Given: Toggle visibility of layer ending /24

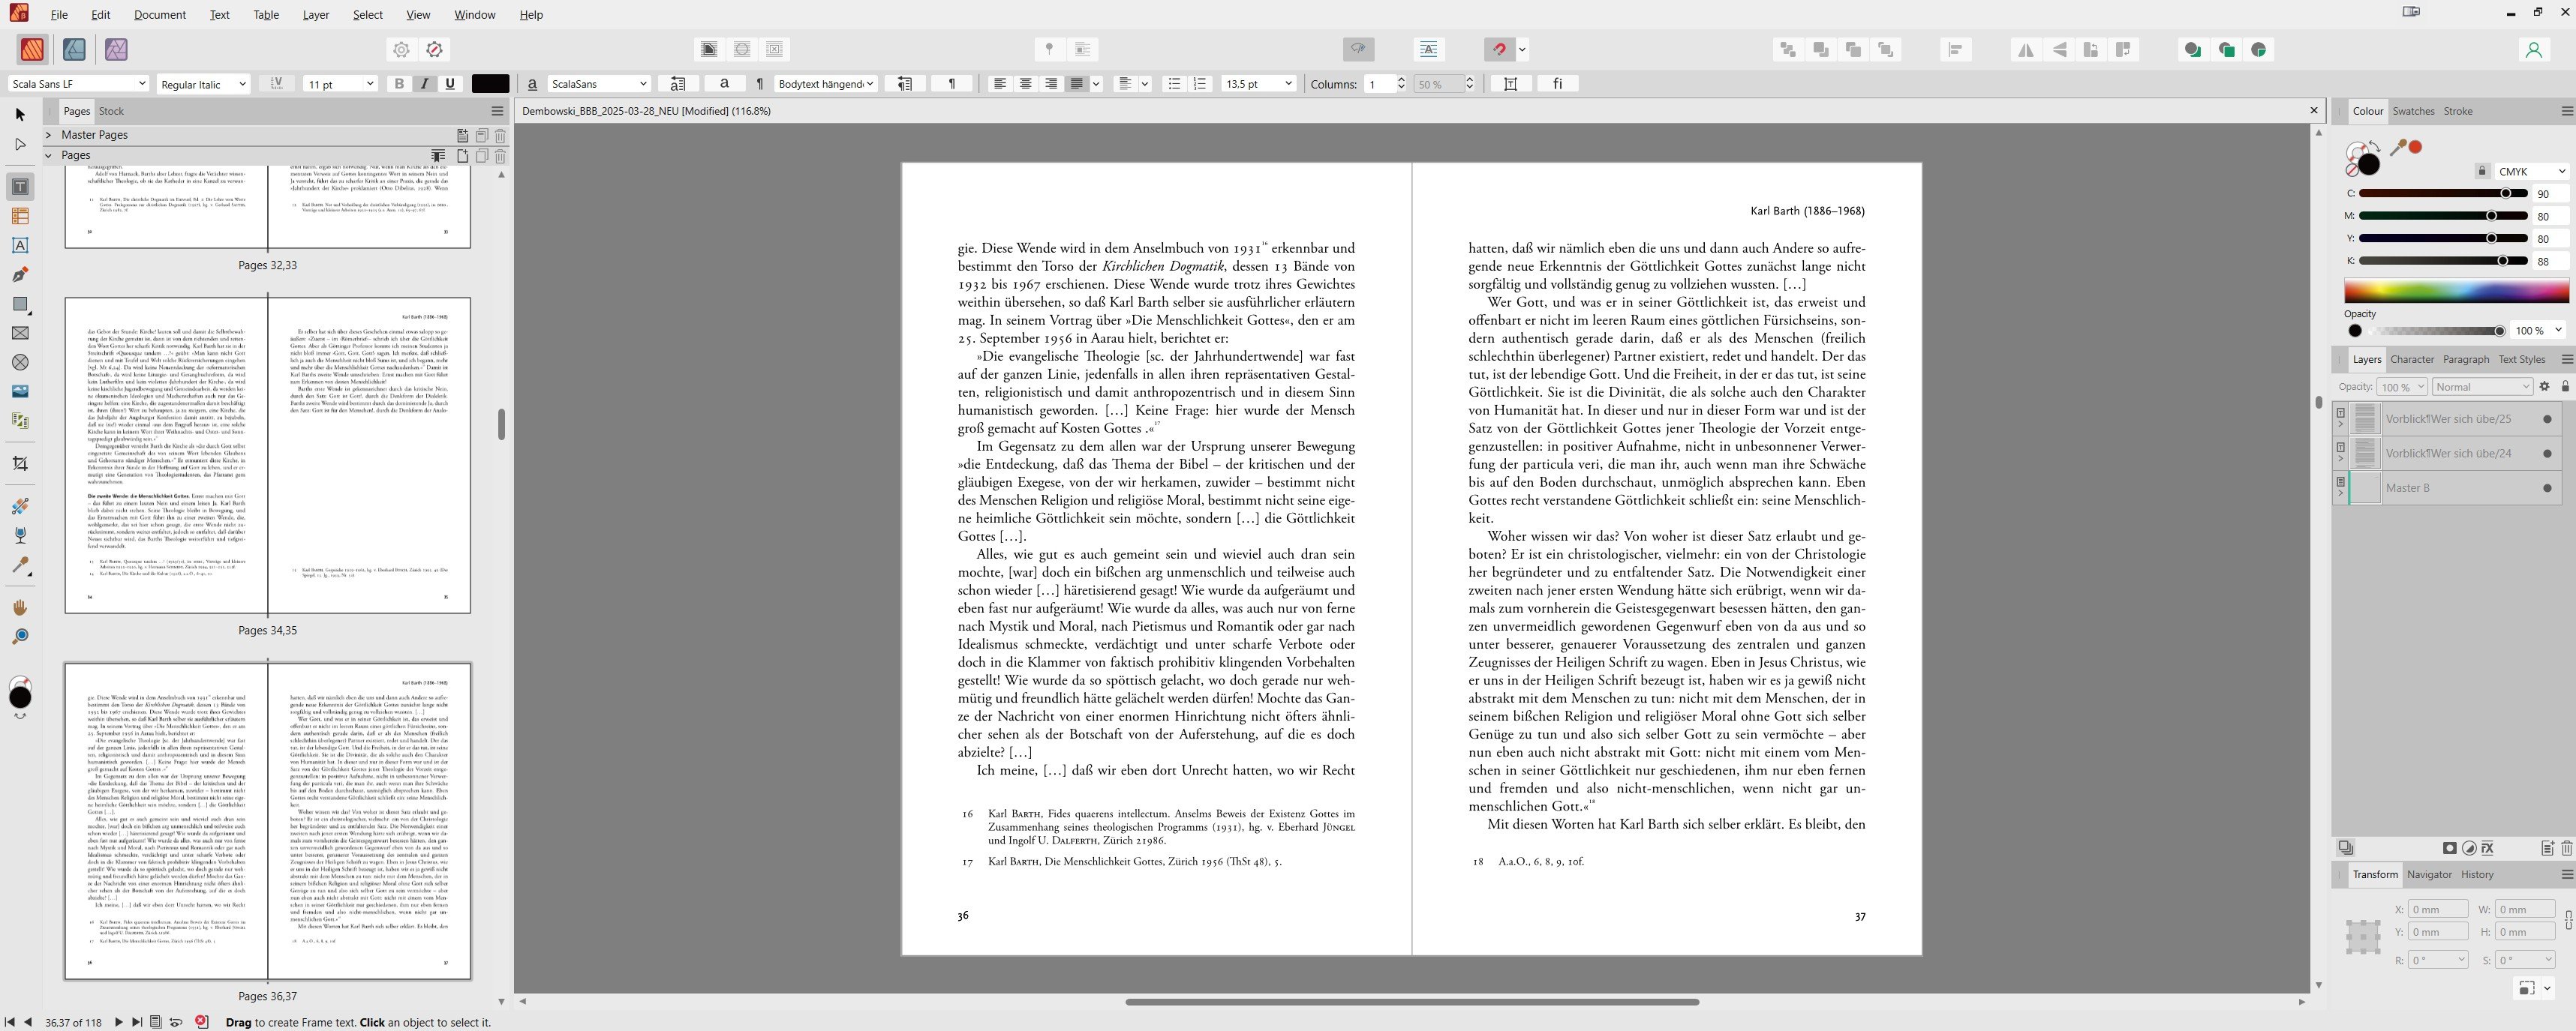Looking at the screenshot, I should [2547, 454].
